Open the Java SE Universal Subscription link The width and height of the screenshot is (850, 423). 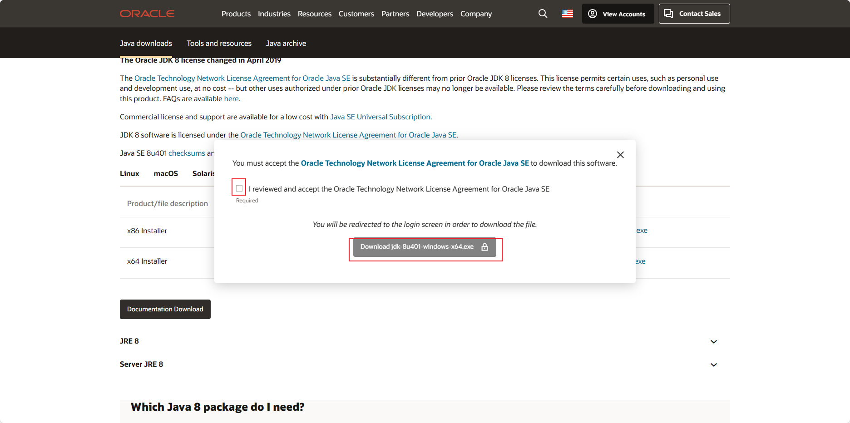[x=381, y=117]
